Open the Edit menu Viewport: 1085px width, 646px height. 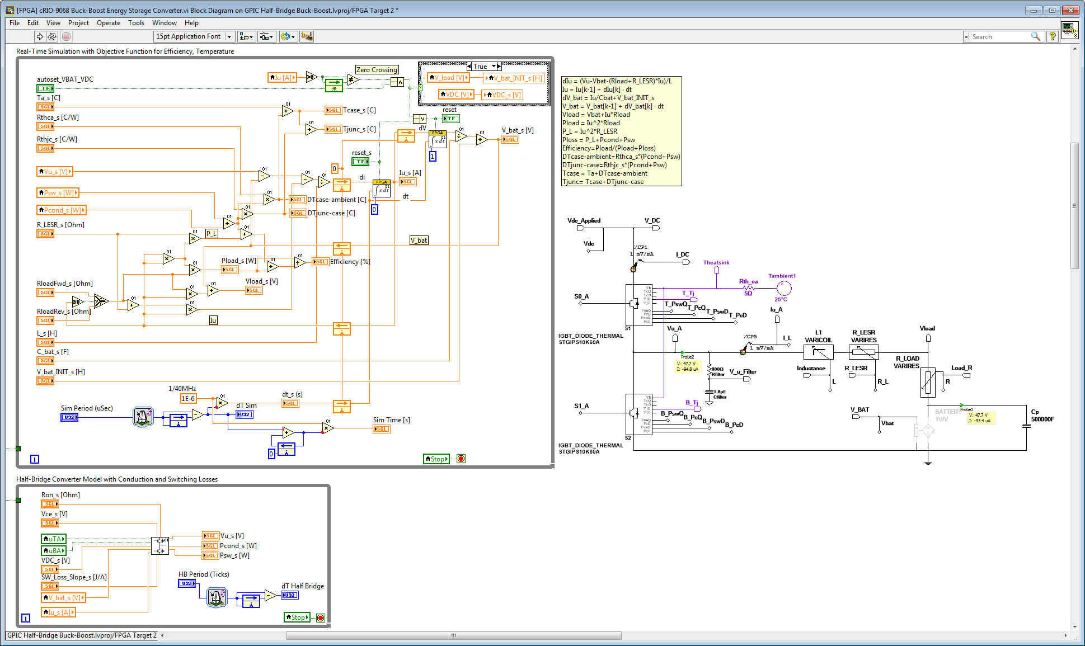click(33, 23)
